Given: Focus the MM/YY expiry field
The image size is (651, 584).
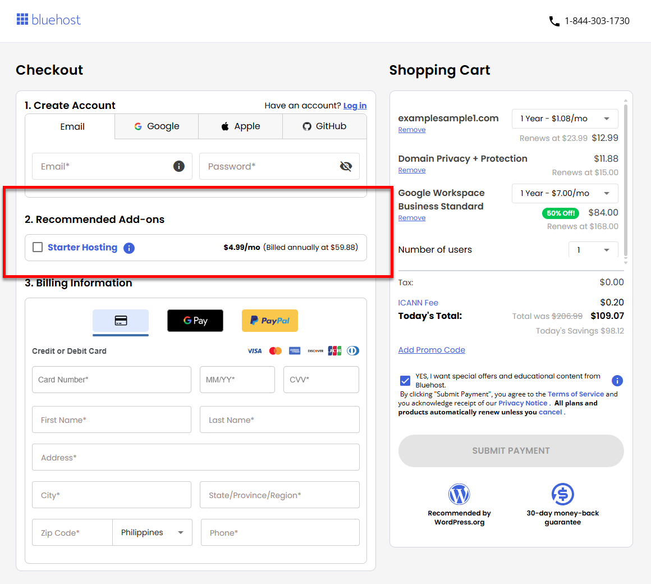Looking at the screenshot, I should point(237,380).
